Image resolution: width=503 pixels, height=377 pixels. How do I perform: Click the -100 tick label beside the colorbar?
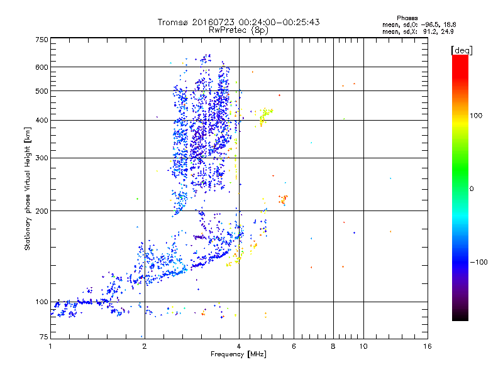(x=478, y=262)
